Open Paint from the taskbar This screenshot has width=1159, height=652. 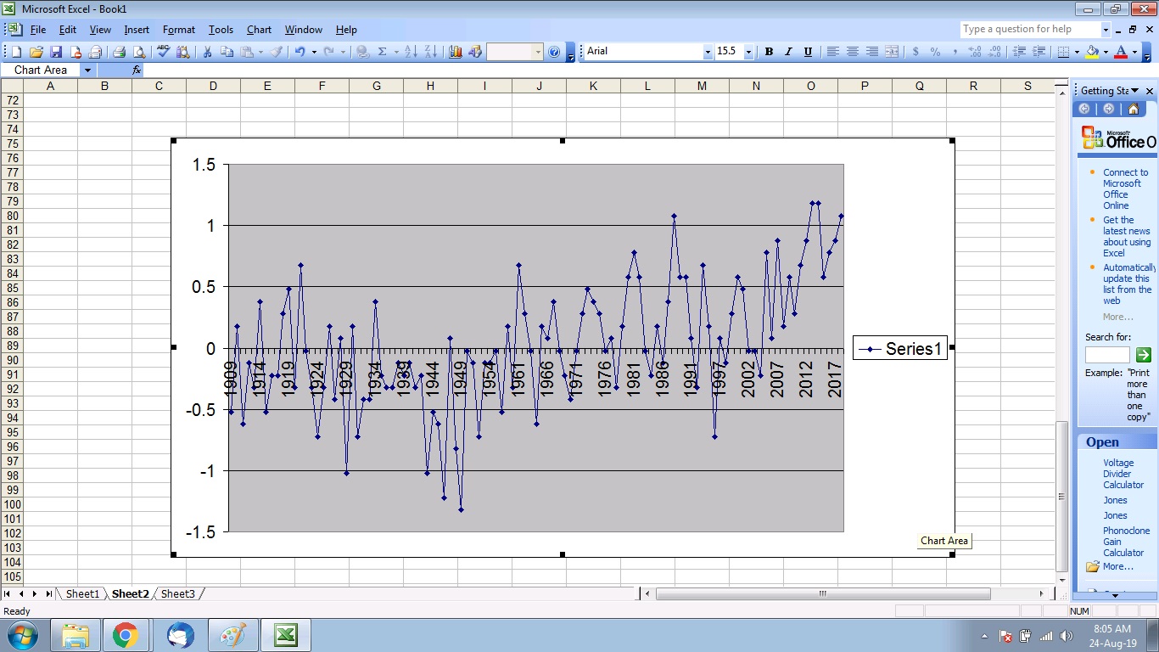point(232,635)
